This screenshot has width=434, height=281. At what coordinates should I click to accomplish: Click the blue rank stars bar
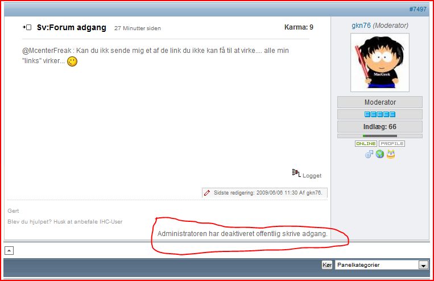(x=379, y=114)
